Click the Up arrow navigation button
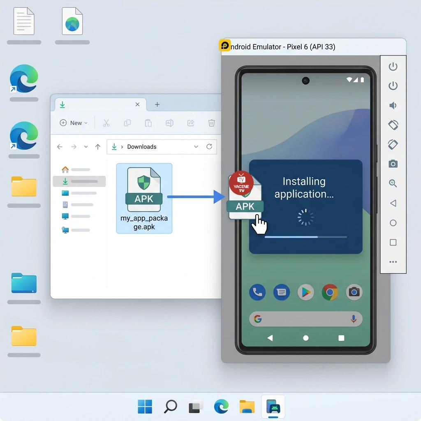This screenshot has width=421, height=421. (98, 147)
